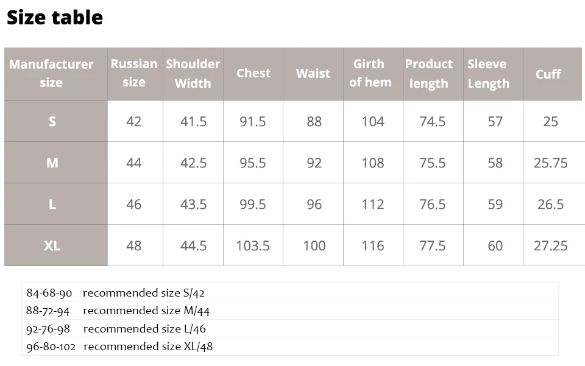Screen dimensions: 585x366
Task: Select the 96-80-102 recommended size XL/48 row
Action: coord(290,347)
